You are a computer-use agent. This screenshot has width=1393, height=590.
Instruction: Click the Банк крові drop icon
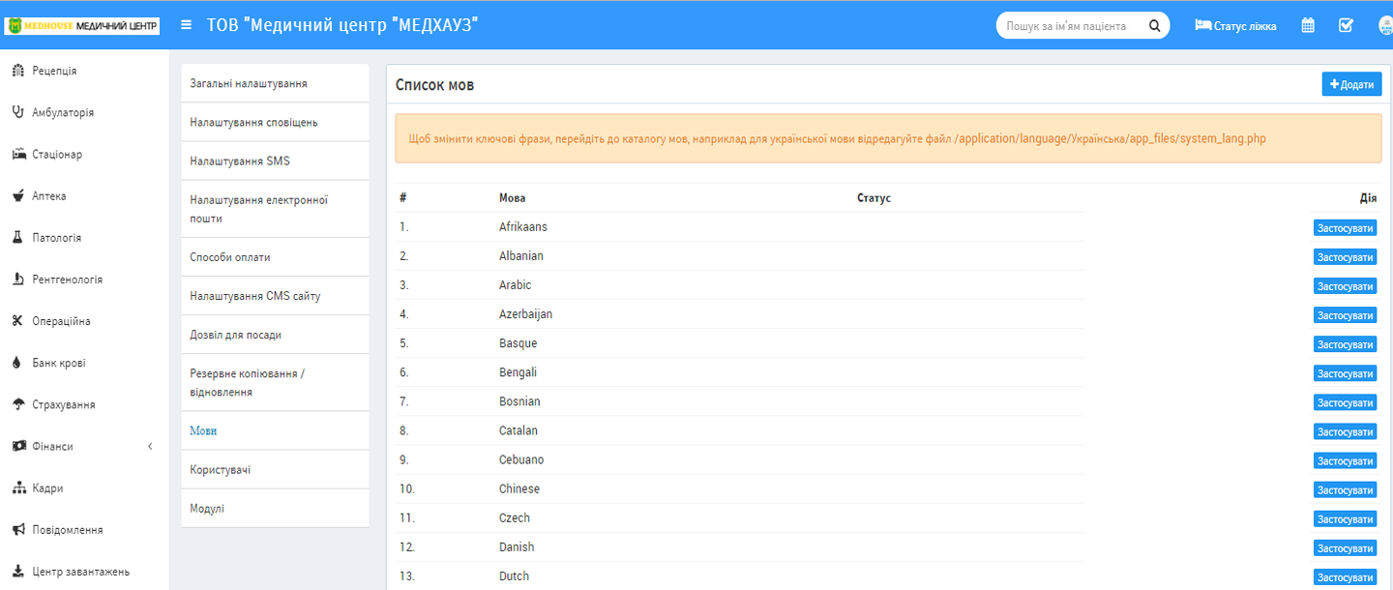16,363
